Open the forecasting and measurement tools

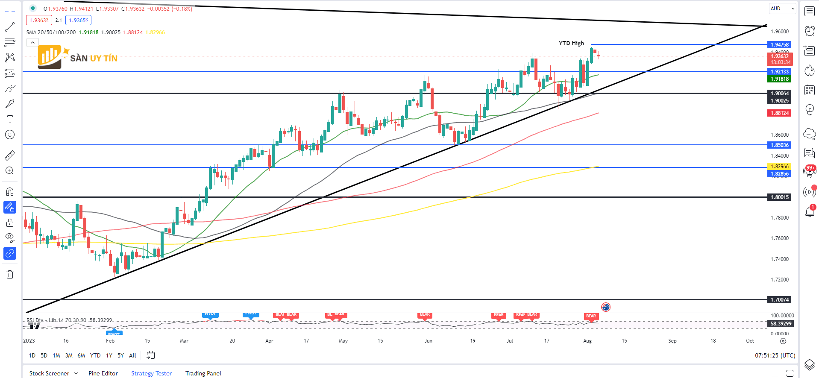[x=10, y=73]
